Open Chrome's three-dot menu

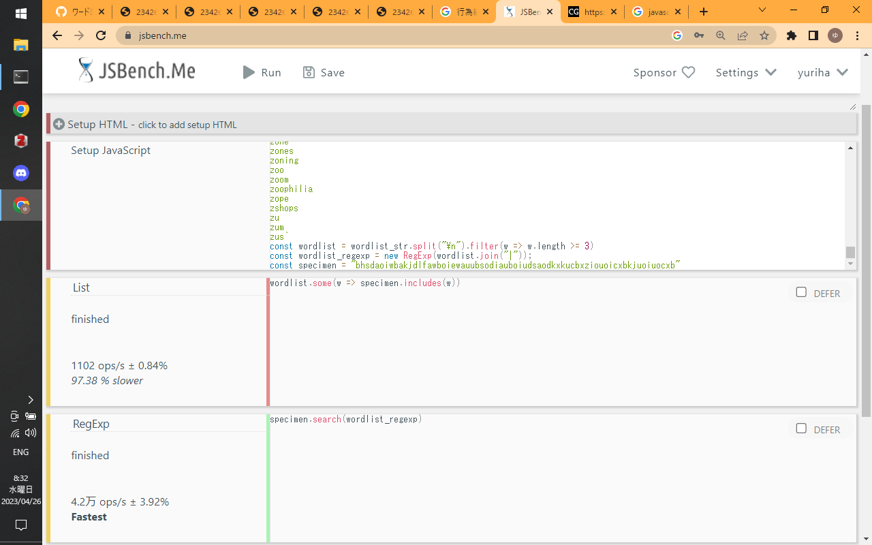[857, 35]
